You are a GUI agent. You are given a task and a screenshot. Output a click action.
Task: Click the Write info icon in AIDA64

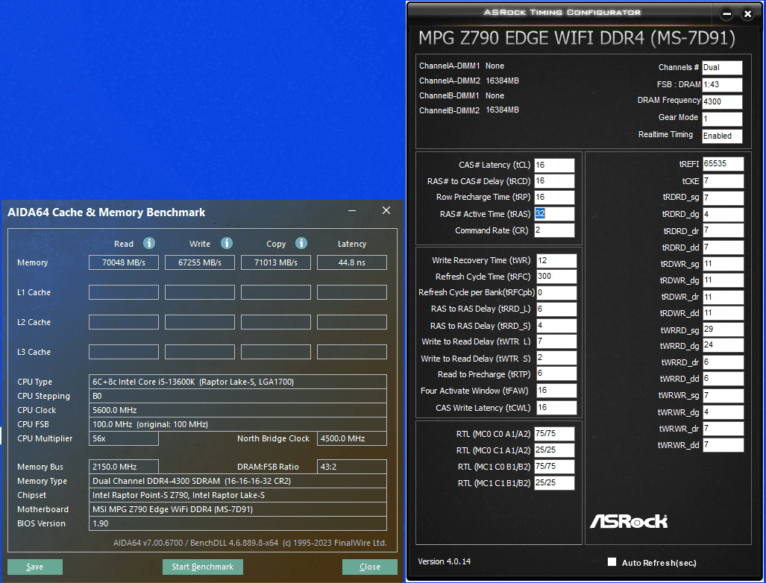tap(227, 243)
